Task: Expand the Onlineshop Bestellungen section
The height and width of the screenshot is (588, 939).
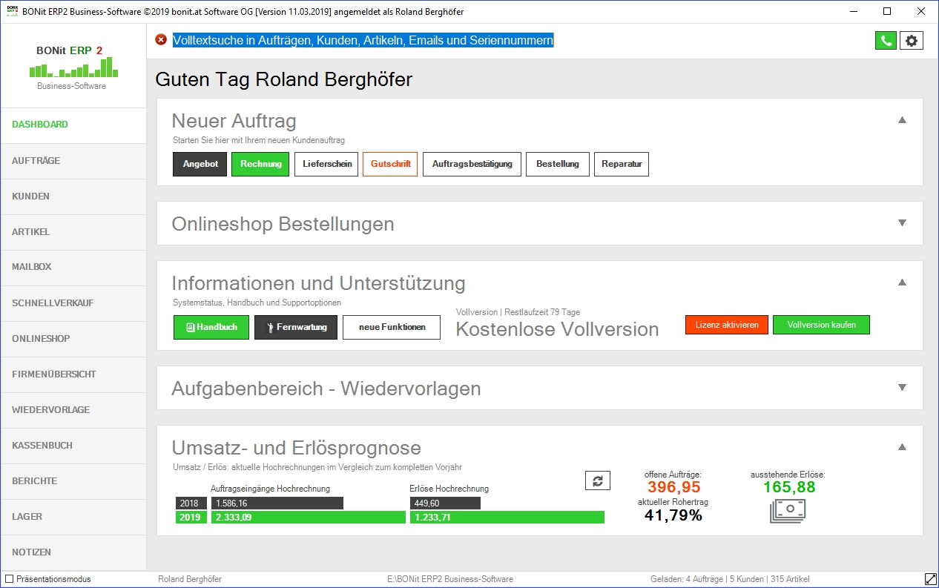Action: (903, 222)
